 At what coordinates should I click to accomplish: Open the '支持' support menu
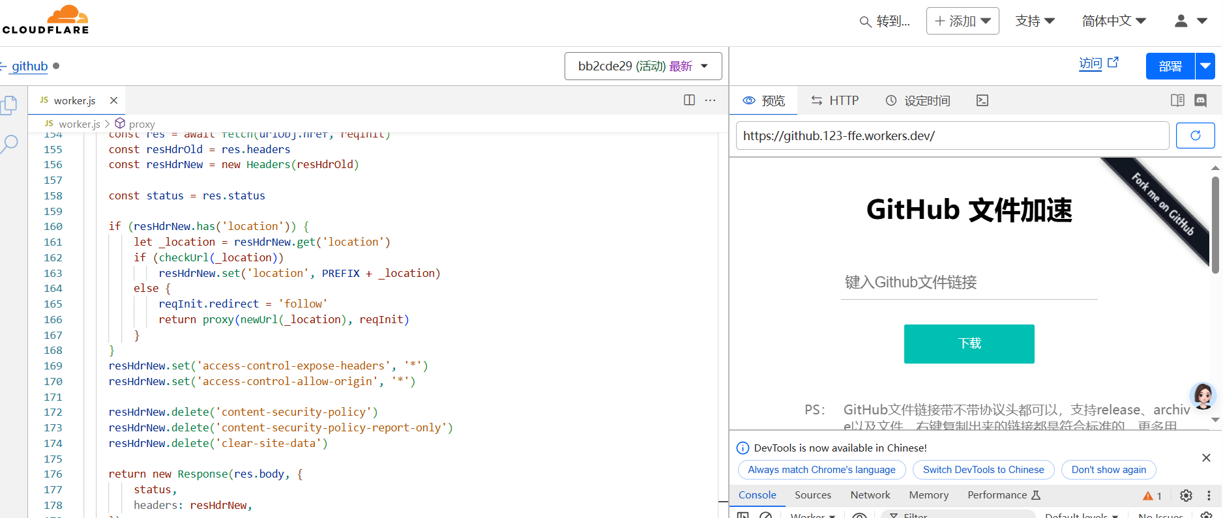pos(1035,21)
